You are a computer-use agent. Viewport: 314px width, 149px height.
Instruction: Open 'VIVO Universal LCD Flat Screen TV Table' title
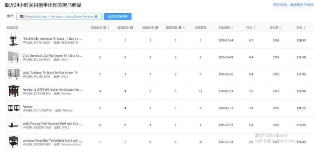tap(52, 56)
